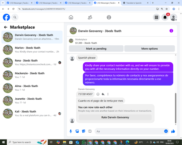Click Rate Darwin Geovanny button
This screenshot has height=145, width=182.
(115, 117)
